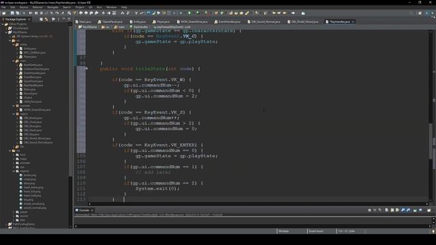Collapse the monster package node

(x=14, y=105)
